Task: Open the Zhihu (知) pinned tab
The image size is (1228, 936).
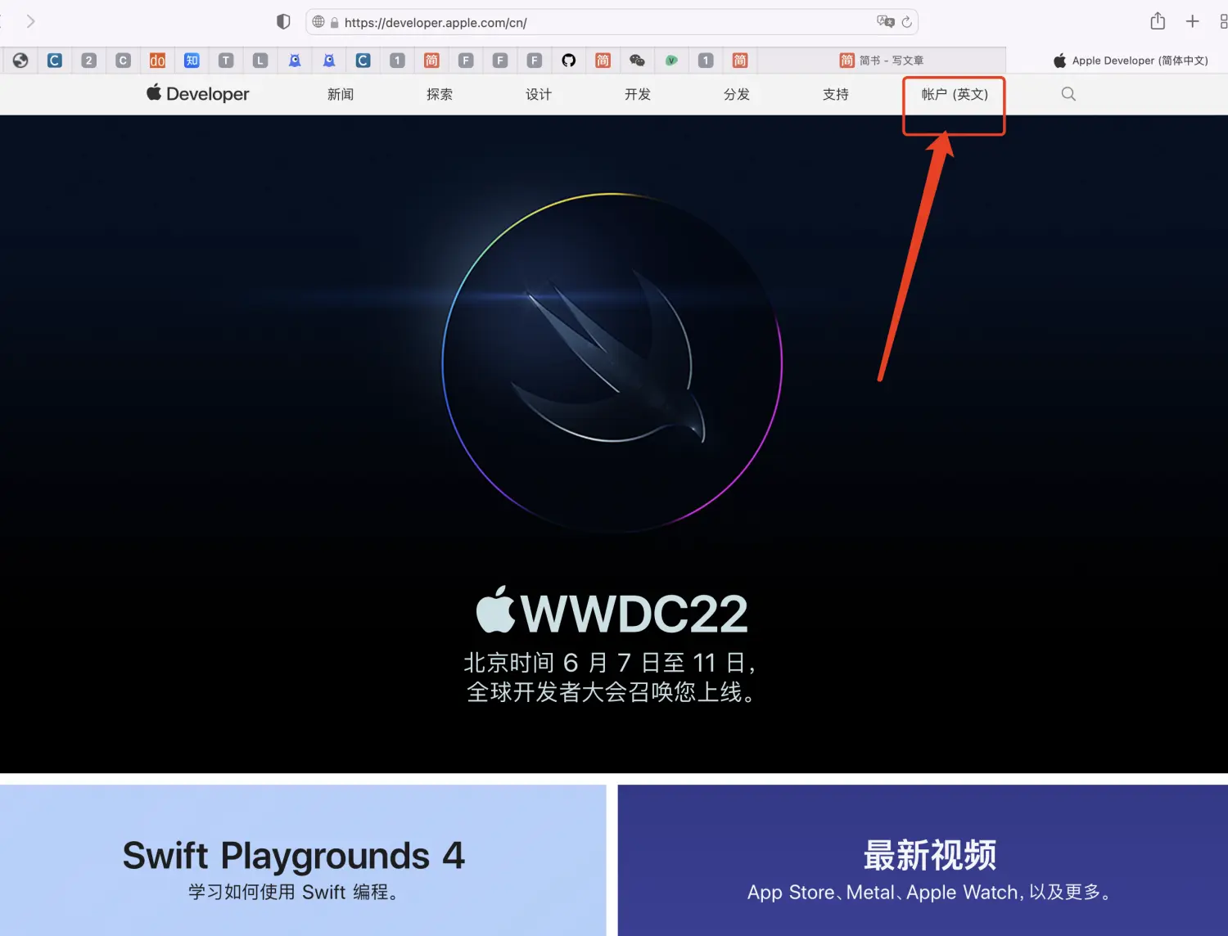Action: pyautogui.click(x=192, y=61)
